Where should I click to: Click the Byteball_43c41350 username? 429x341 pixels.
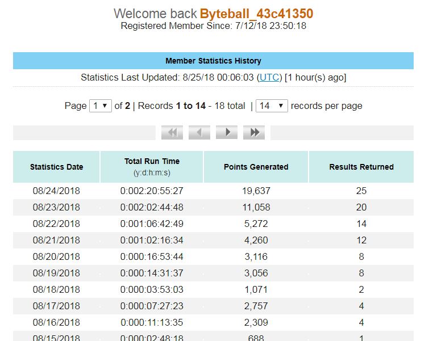(256, 14)
